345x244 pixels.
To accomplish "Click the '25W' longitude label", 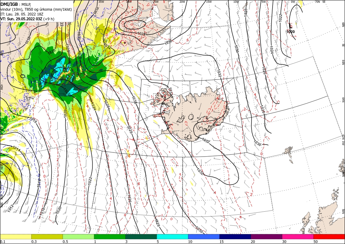I will click(x=156, y=2).
